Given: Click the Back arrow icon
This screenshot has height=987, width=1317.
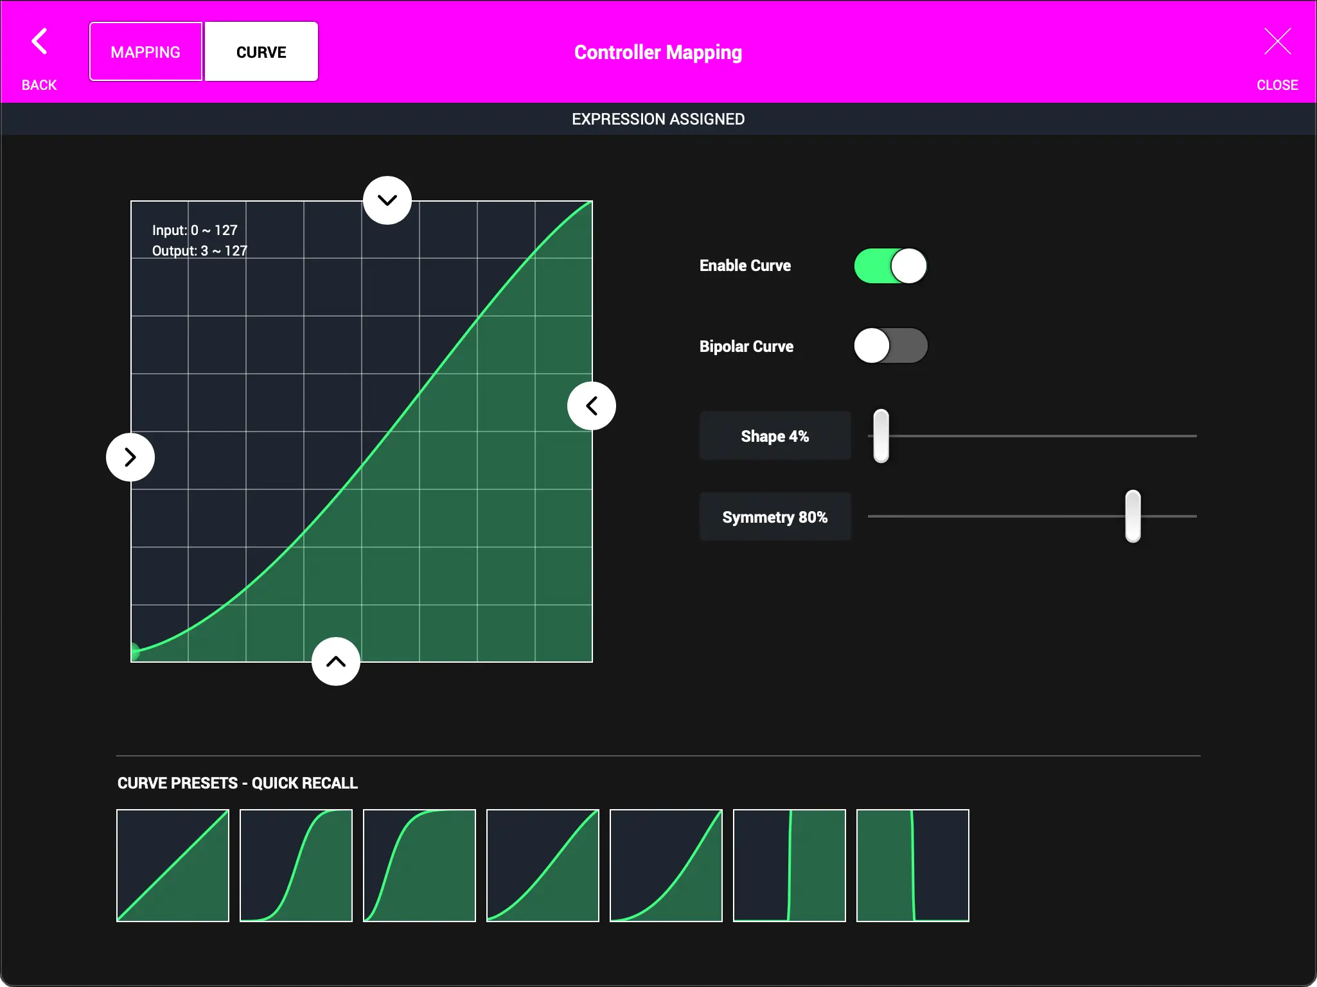Looking at the screenshot, I should [x=39, y=41].
